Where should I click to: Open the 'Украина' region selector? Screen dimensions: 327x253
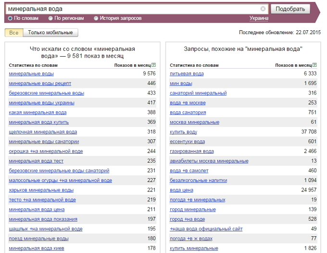click(259, 18)
